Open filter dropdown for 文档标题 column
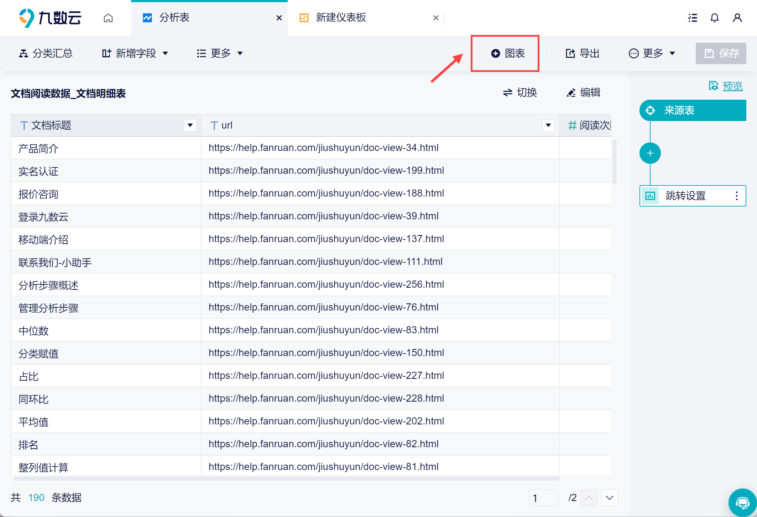Image resolution: width=757 pixels, height=517 pixels. 190,125
